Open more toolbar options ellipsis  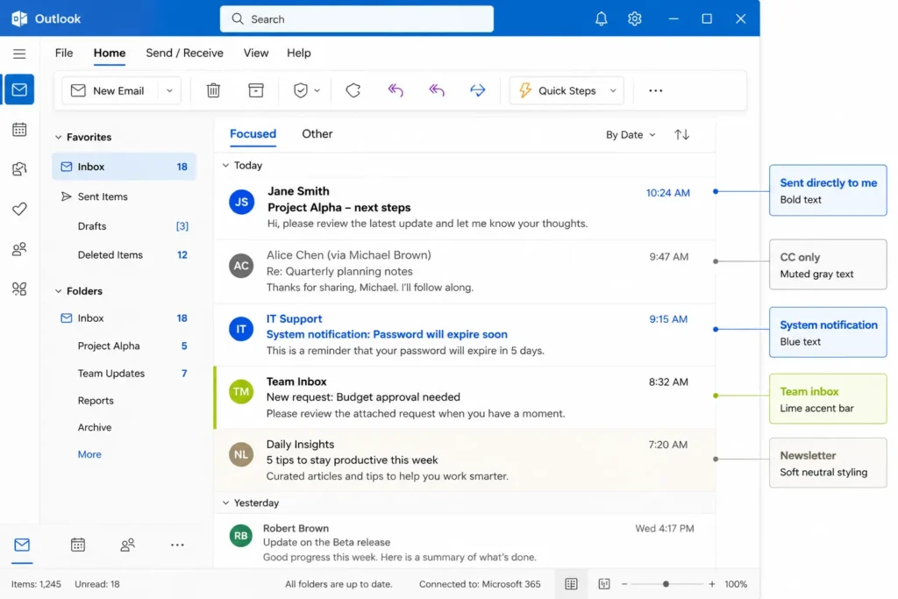click(655, 90)
